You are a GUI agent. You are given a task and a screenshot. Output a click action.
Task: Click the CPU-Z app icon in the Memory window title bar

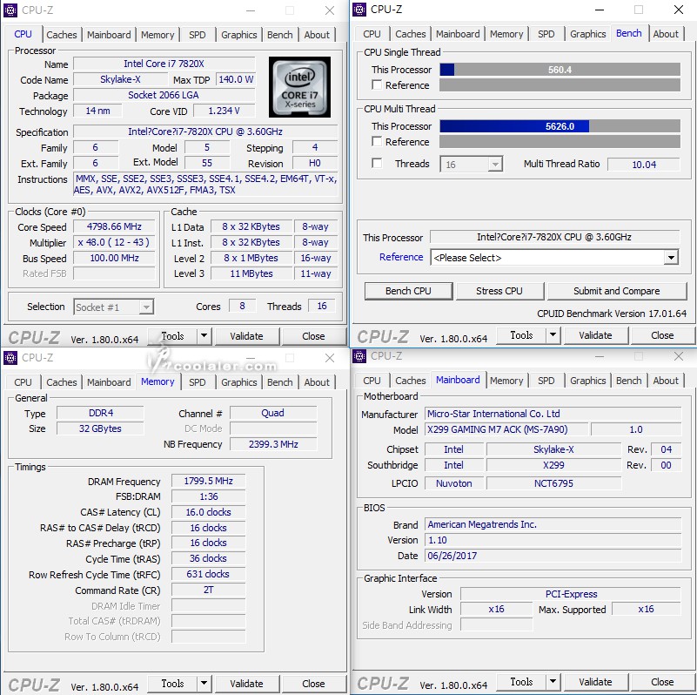pyautogui.click(x=10, y=358)
